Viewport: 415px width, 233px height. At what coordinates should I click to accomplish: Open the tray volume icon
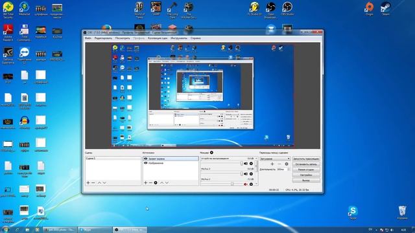click(x=392, y=230)
